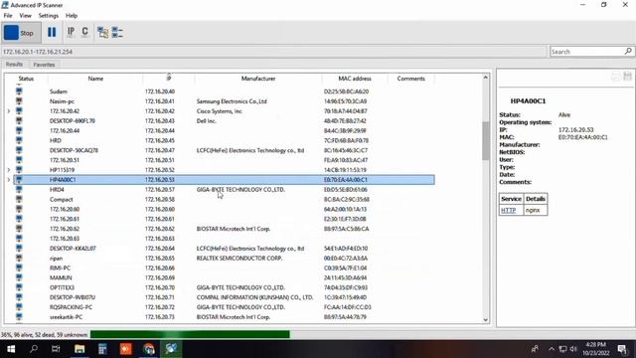636x358 pixels.
Task: Click the scroll down arrow of list
Action: pos(486,320)
